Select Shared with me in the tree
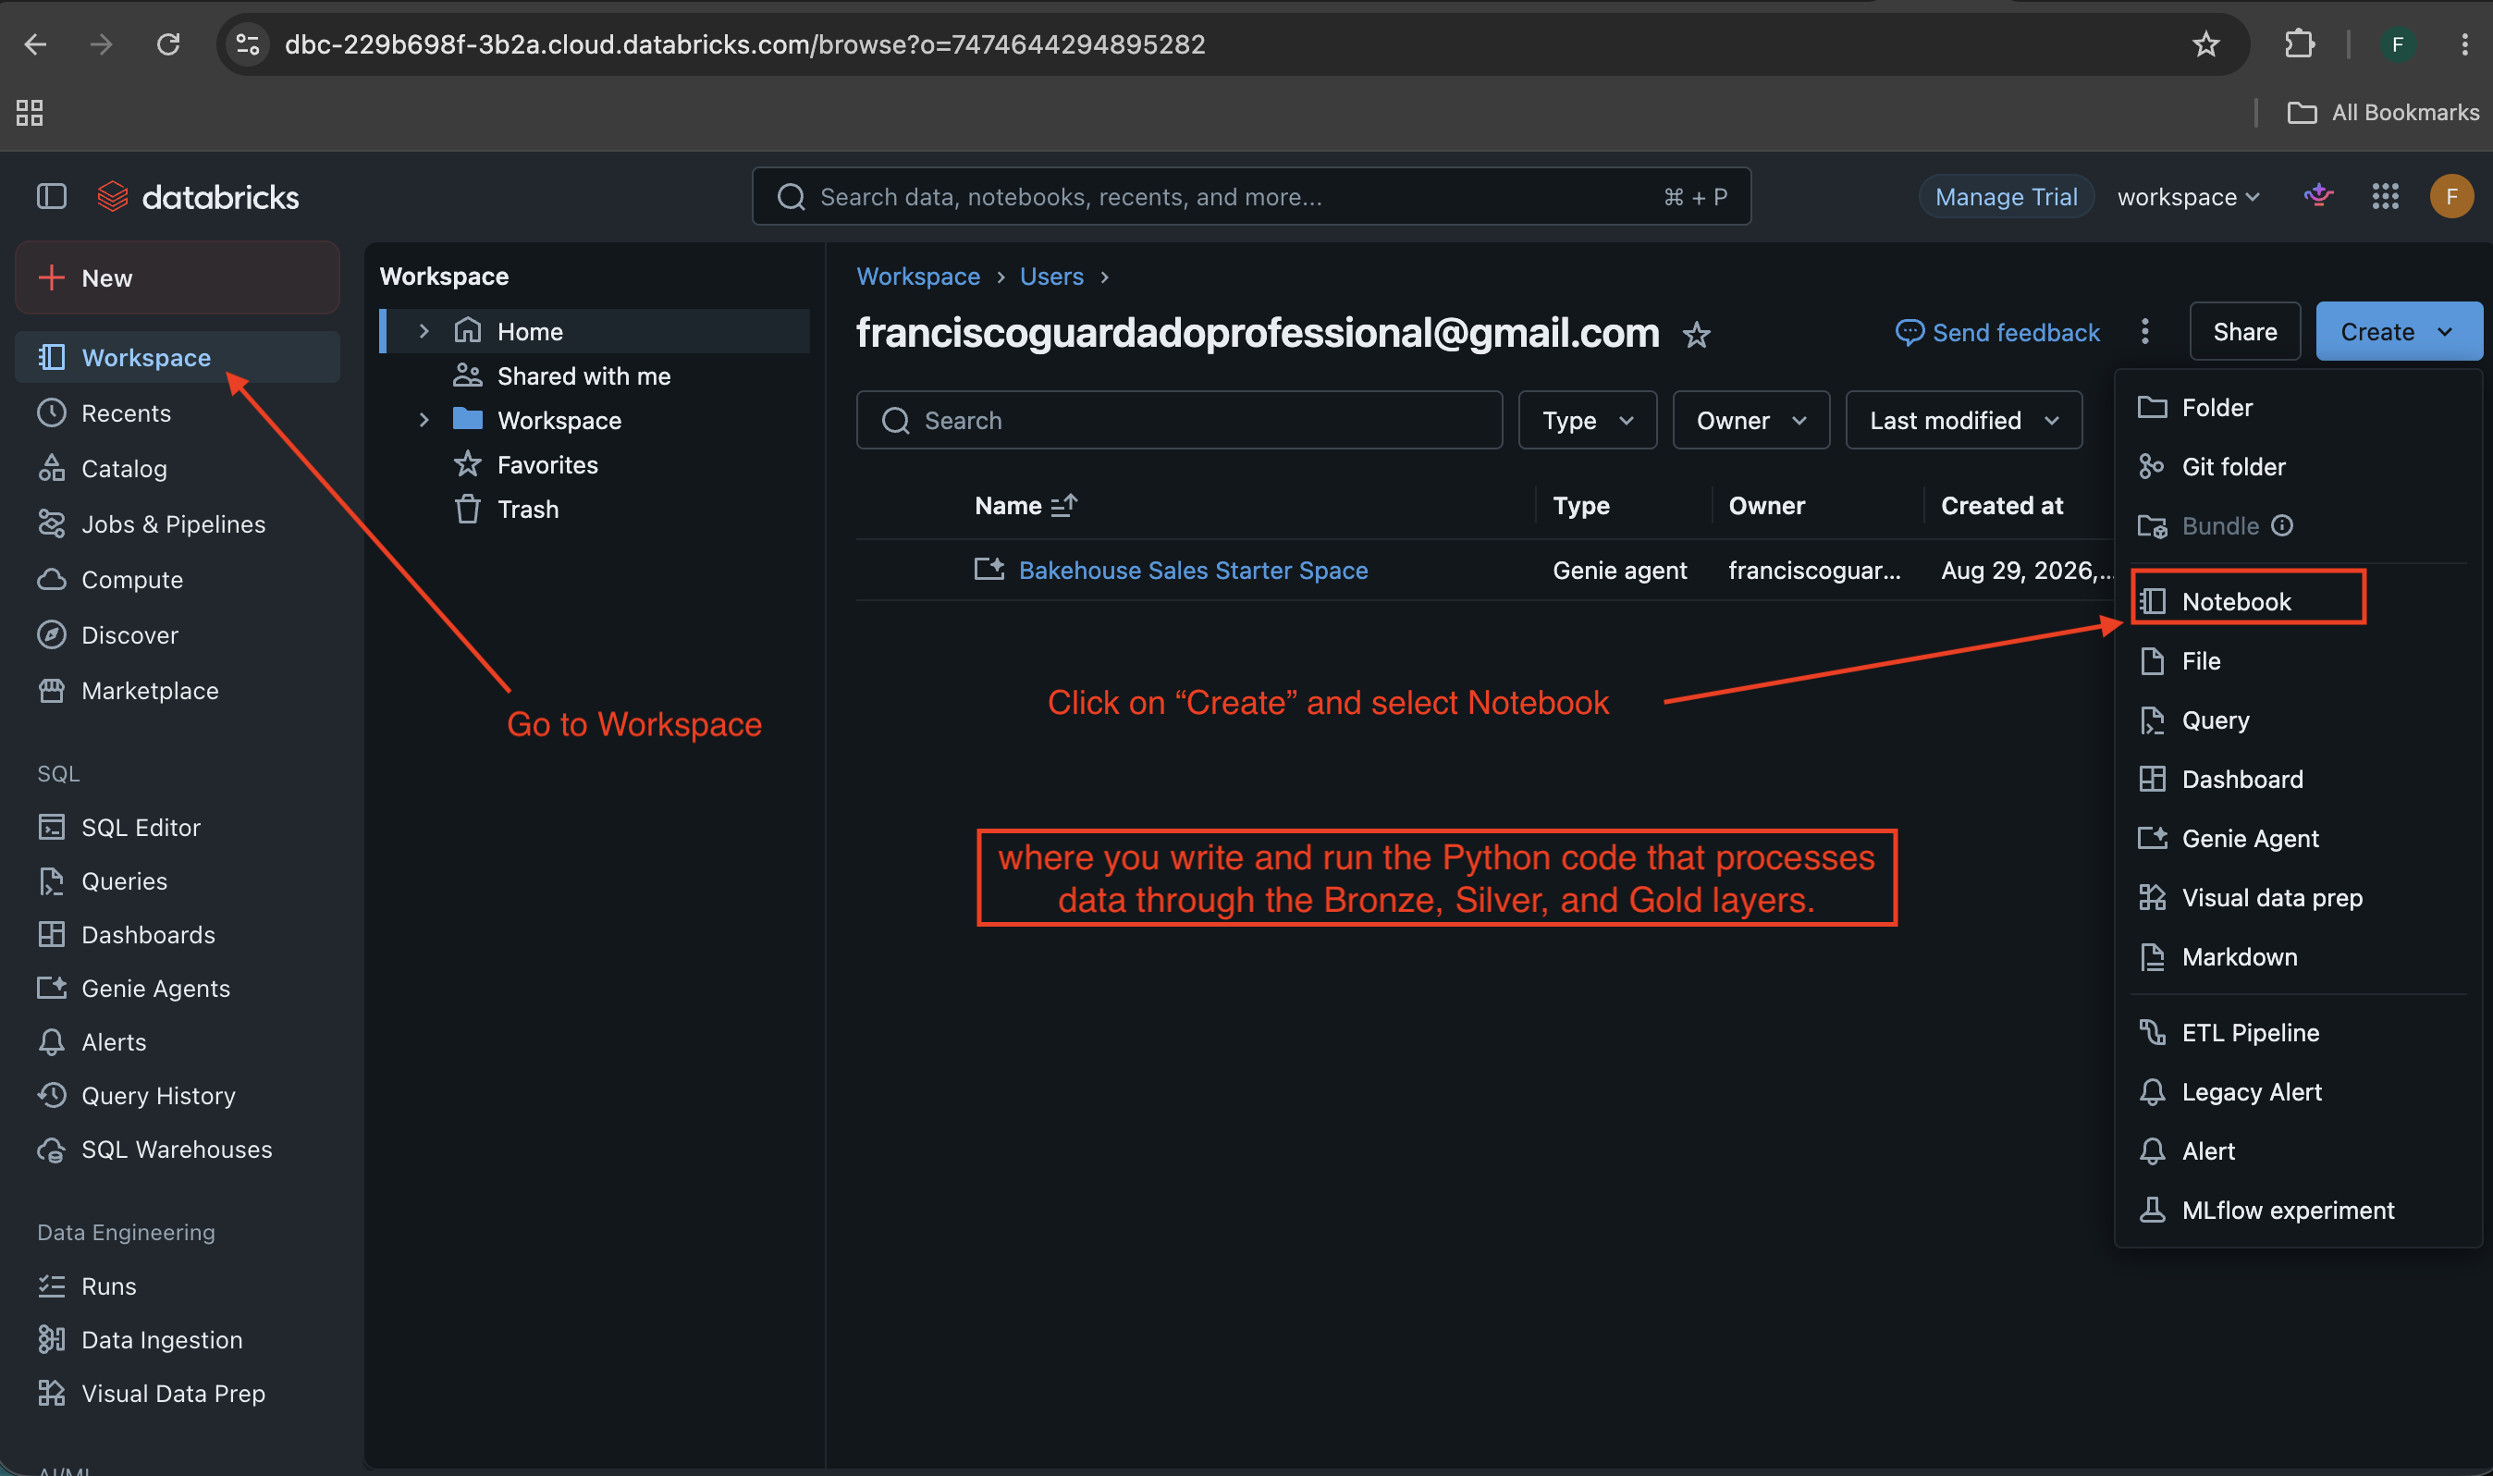Image resolution: width=2493 pixels, height=1476 pixels. coord(595,376)
